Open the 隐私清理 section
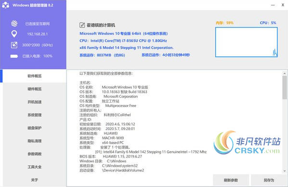The image size is (288, 187). (x=35, y=141)
